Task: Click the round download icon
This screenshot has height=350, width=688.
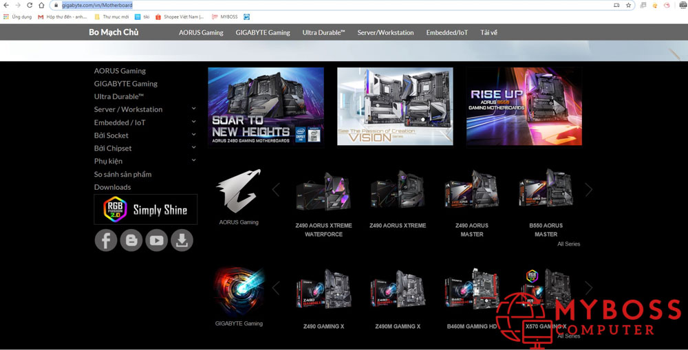Action: pyautogui.click(x=182, y=241)
